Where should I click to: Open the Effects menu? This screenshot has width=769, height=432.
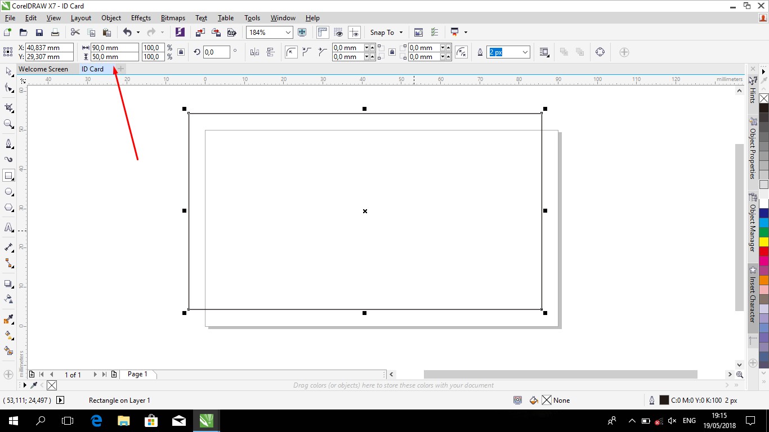pyautogui.click(x=141, y=18)
